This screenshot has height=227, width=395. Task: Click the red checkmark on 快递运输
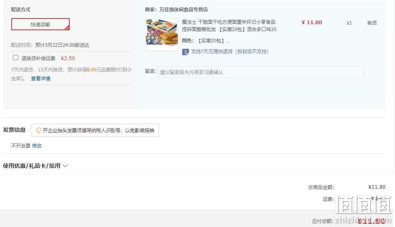point(67,28)
